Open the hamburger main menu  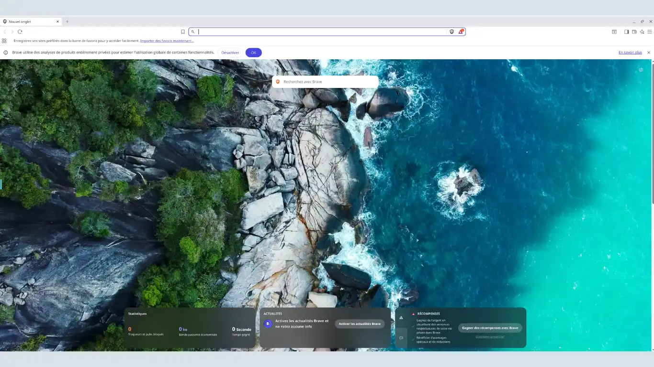(x=650, y=32)
